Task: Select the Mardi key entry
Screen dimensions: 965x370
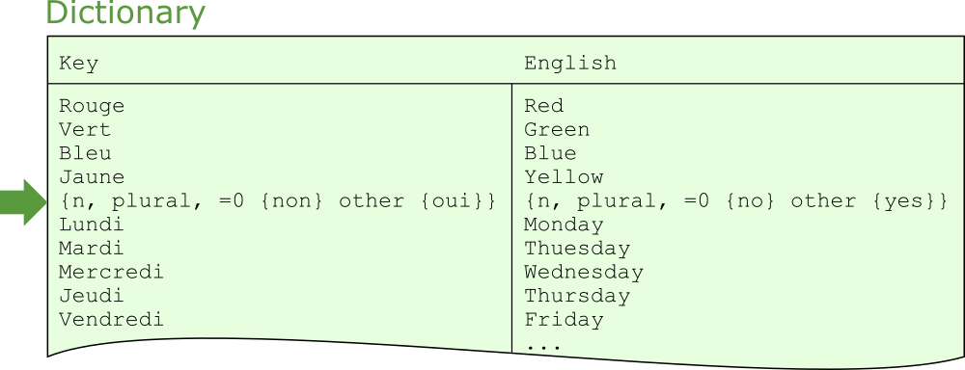Action: pyautogui.click(x=91, y=249)
